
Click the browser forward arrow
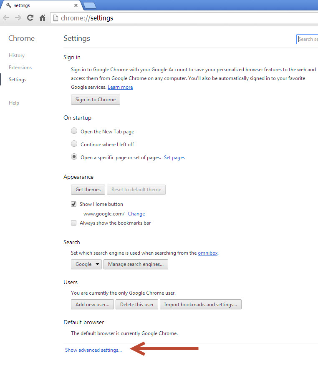[x=18, y=18]
